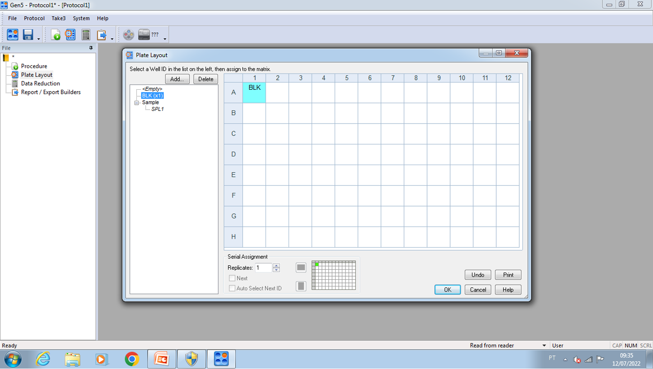Click the gray multi-color dial toolbar icon
Screen dimensions: 653x369
pyautogui.click(x=129, y=34)
